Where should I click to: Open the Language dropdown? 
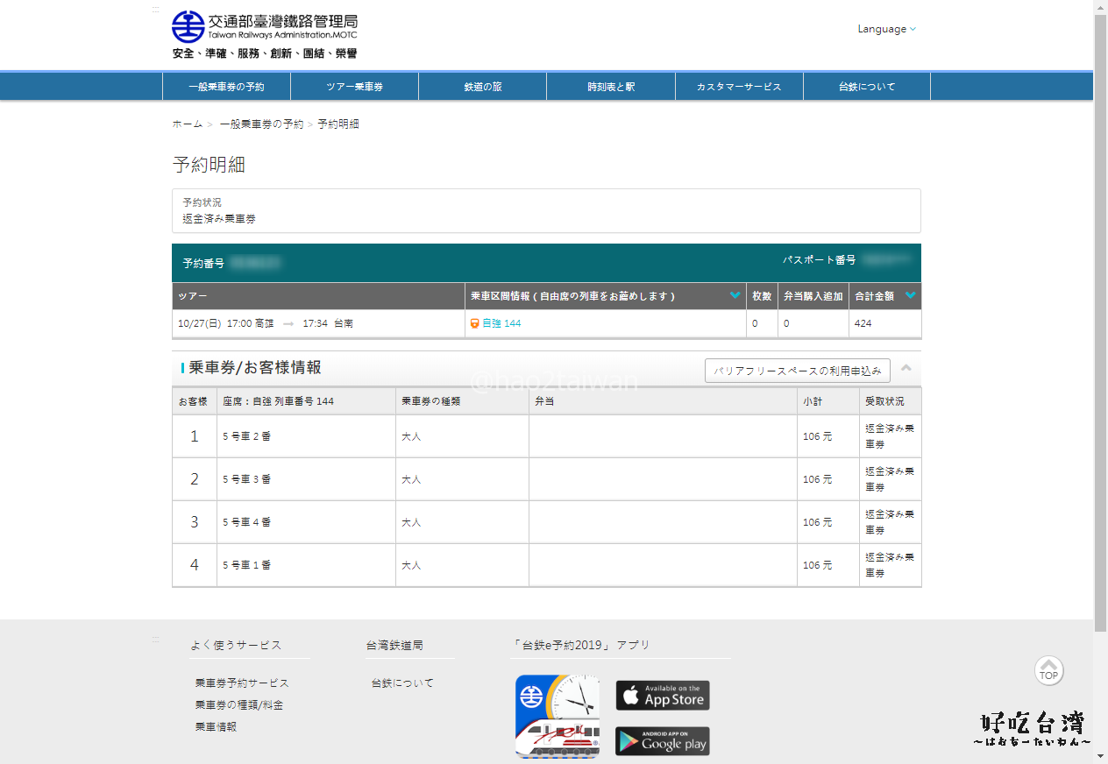(x=886, y=29)
